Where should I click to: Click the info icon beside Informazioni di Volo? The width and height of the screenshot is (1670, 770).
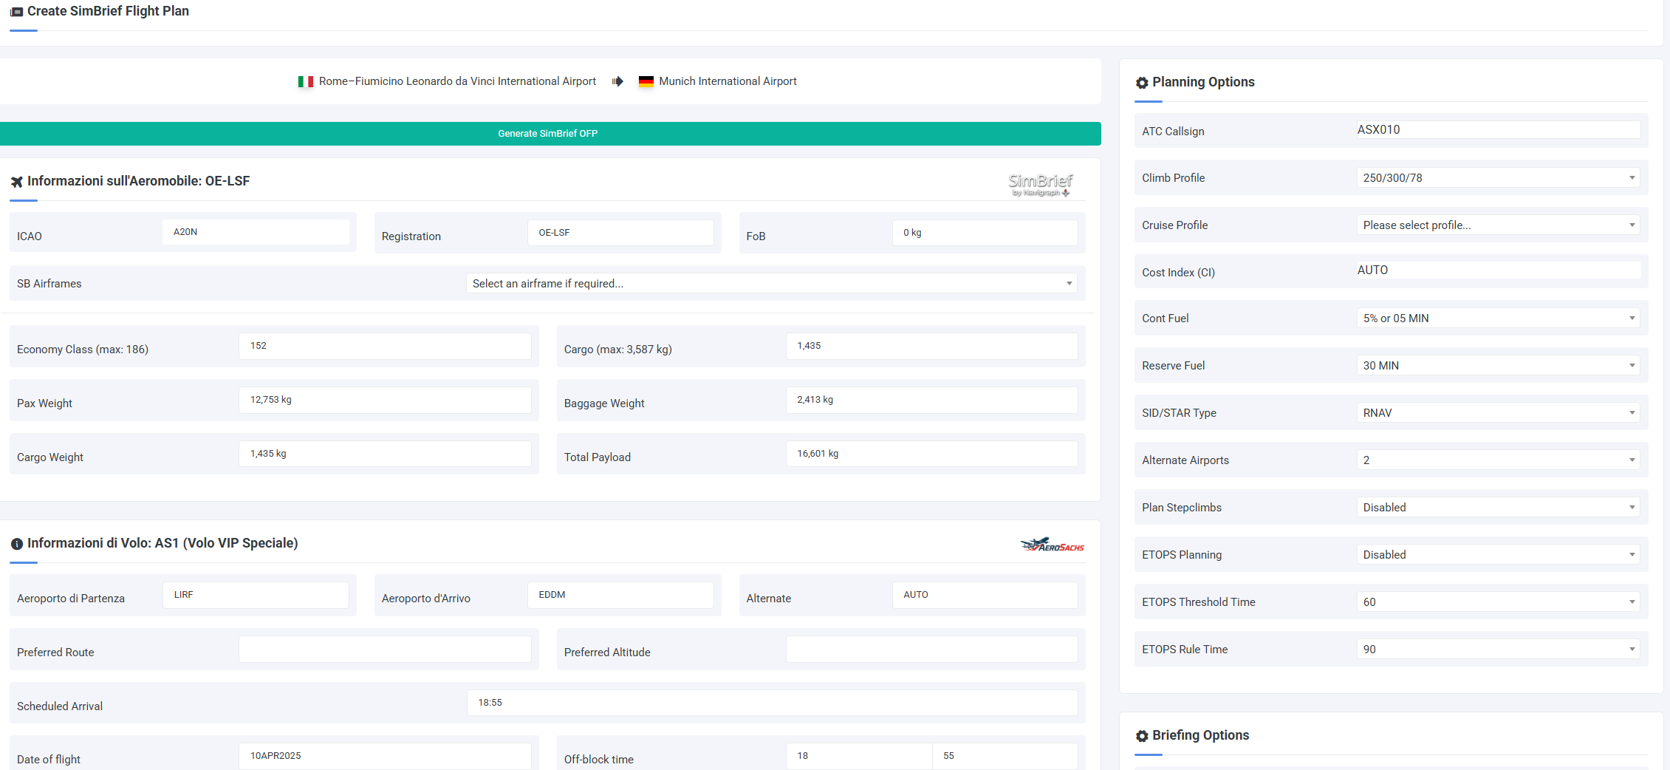[16, 544]
